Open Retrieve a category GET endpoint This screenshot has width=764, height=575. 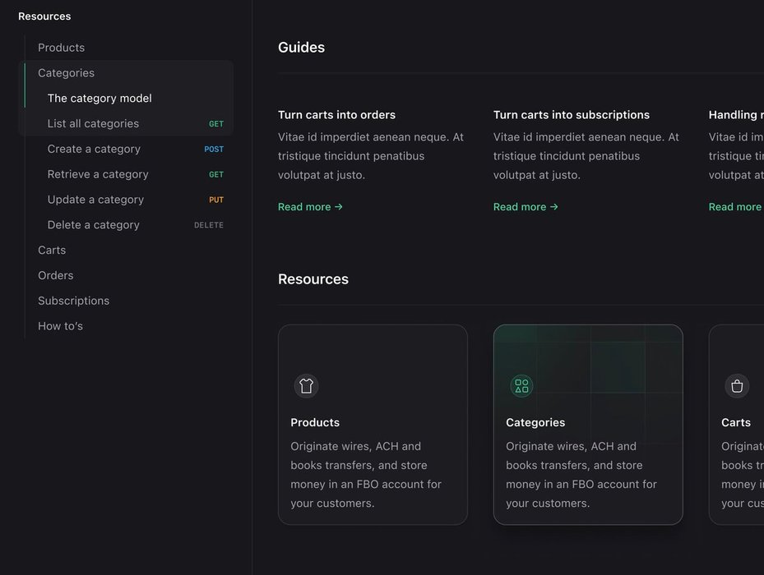click(x=98, y=175)
